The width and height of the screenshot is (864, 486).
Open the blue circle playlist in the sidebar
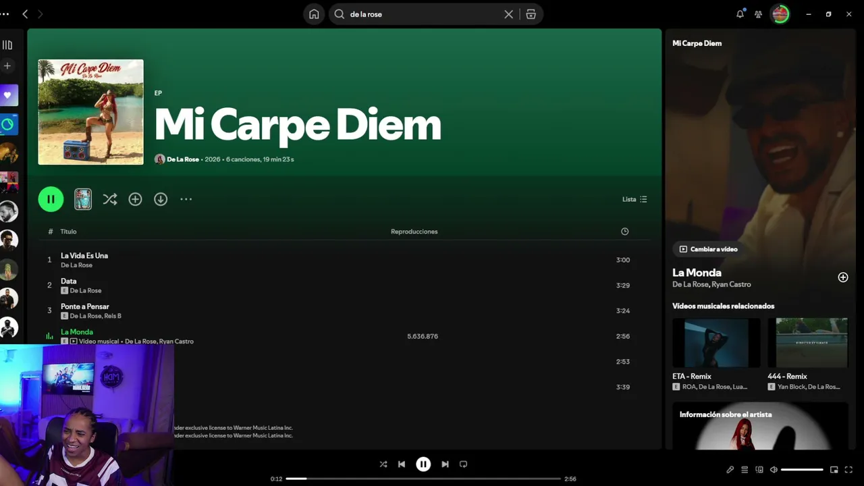point(8,125)
